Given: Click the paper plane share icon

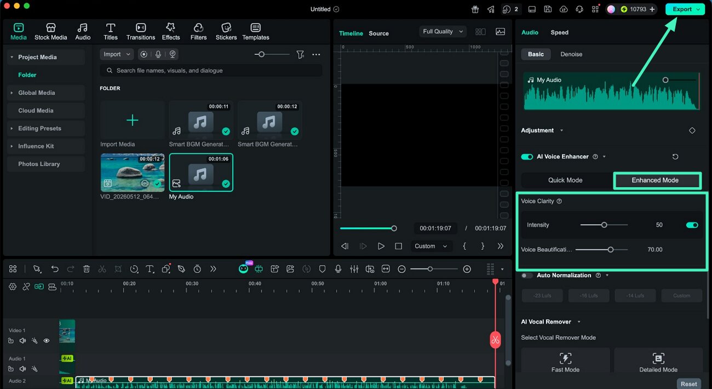Looking at the screenshot, I should [491, 9].
